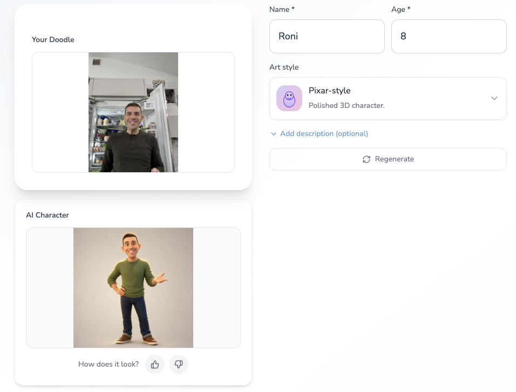The width and height of the screenshot is (516, 392).
Task: Click the Pixar-style face icon
Action: tap(289, 98)
